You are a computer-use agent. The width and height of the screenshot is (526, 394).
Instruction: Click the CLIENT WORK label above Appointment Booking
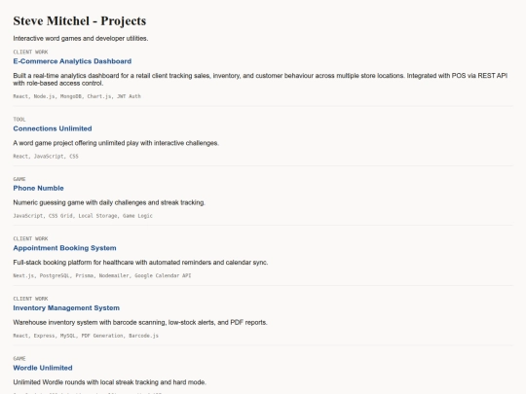pos(30,239)
